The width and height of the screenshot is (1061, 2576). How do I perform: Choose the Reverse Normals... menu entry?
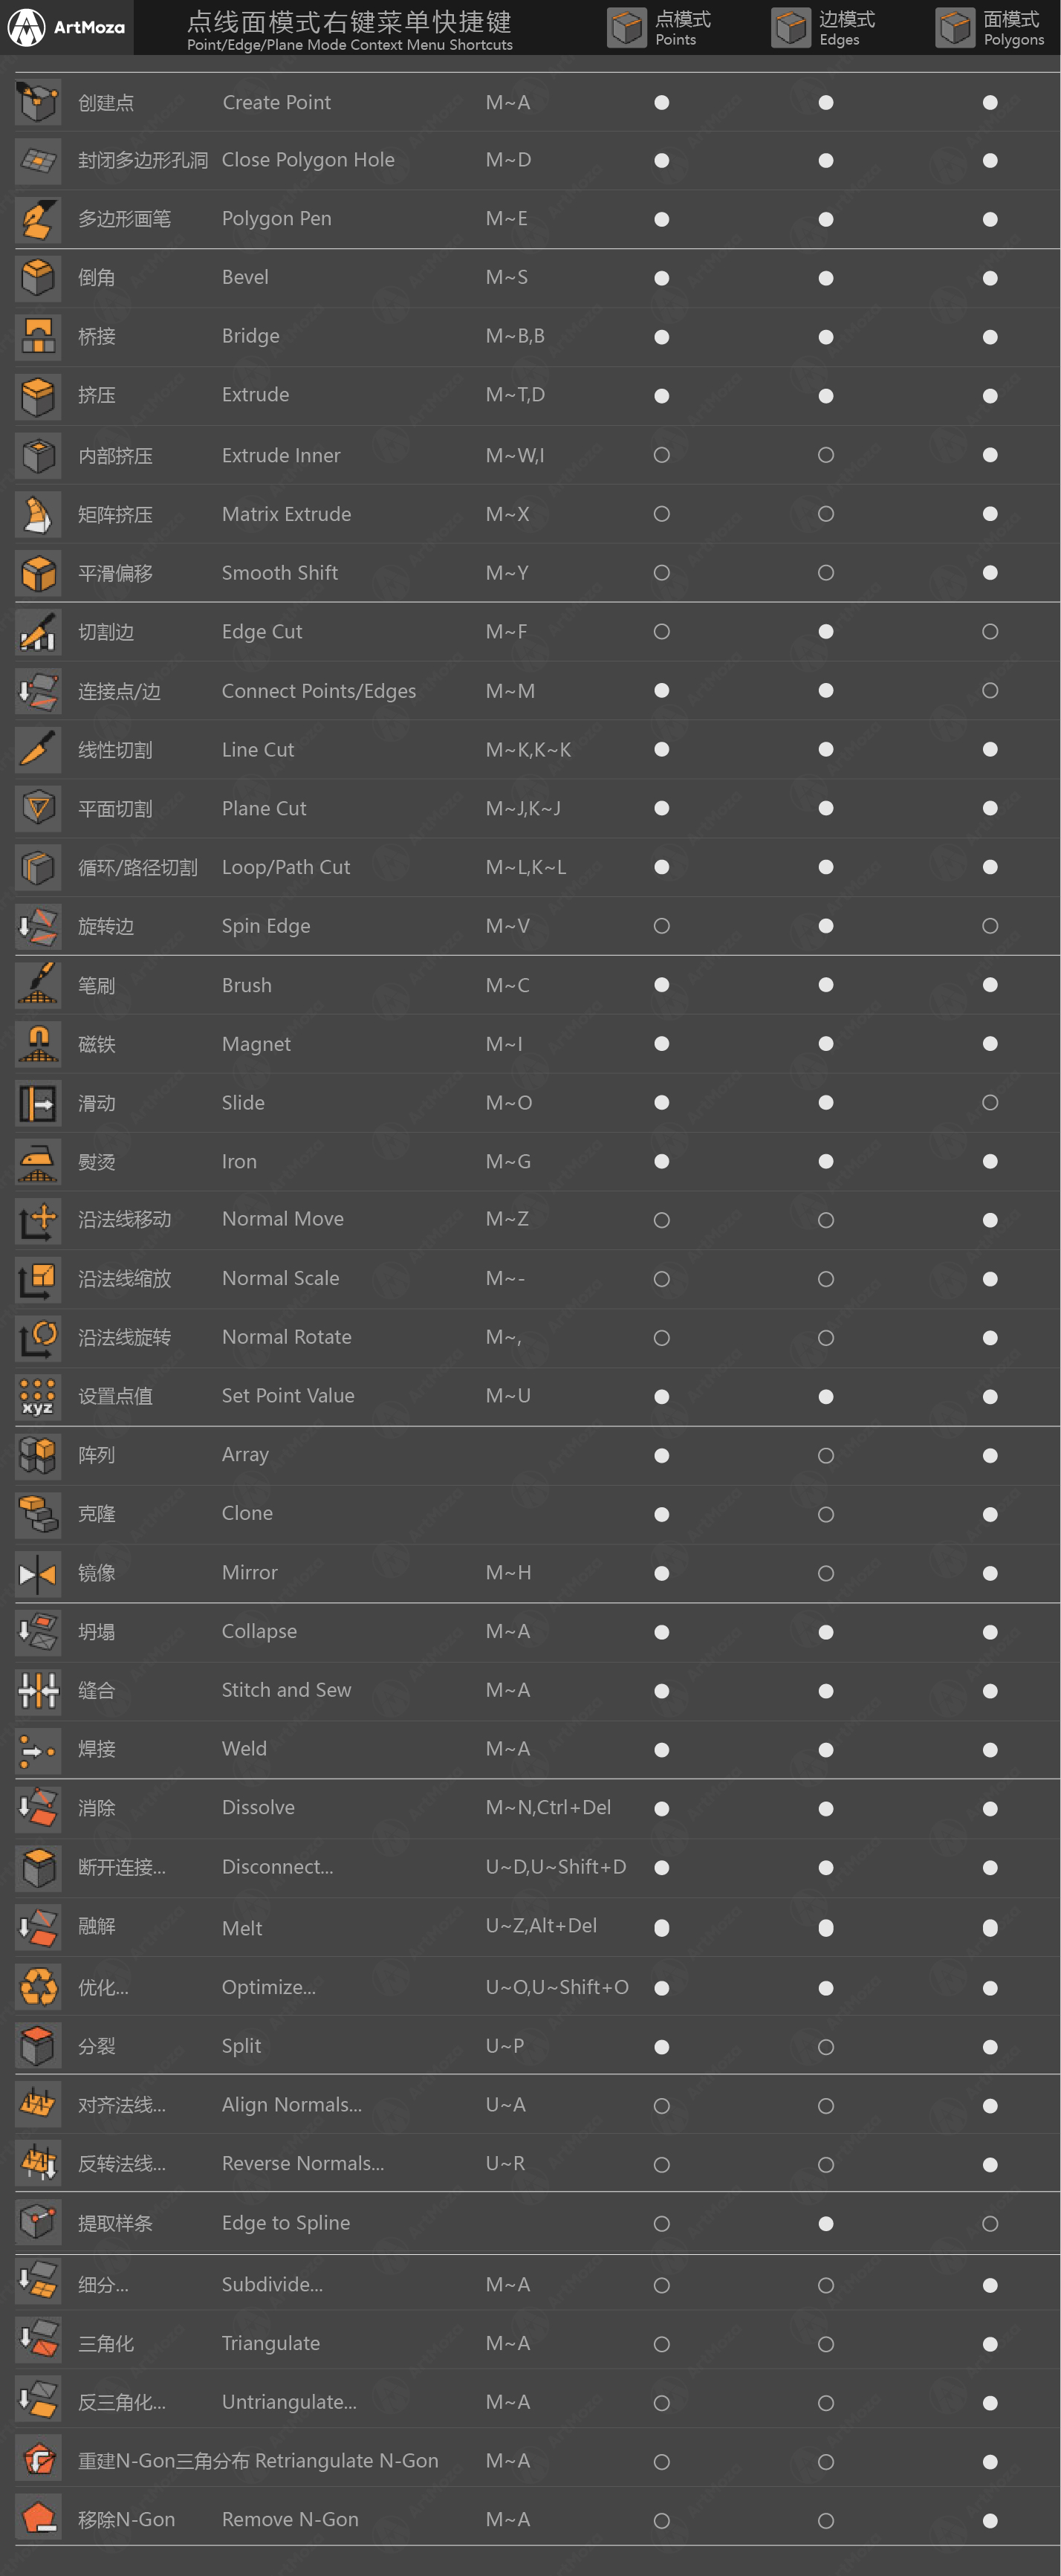tap(302, 2164)
